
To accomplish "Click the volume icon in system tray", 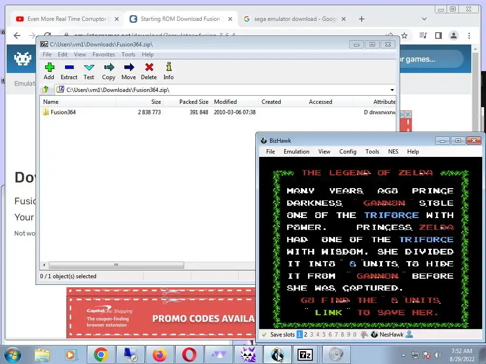I will (x=438, y=355).
